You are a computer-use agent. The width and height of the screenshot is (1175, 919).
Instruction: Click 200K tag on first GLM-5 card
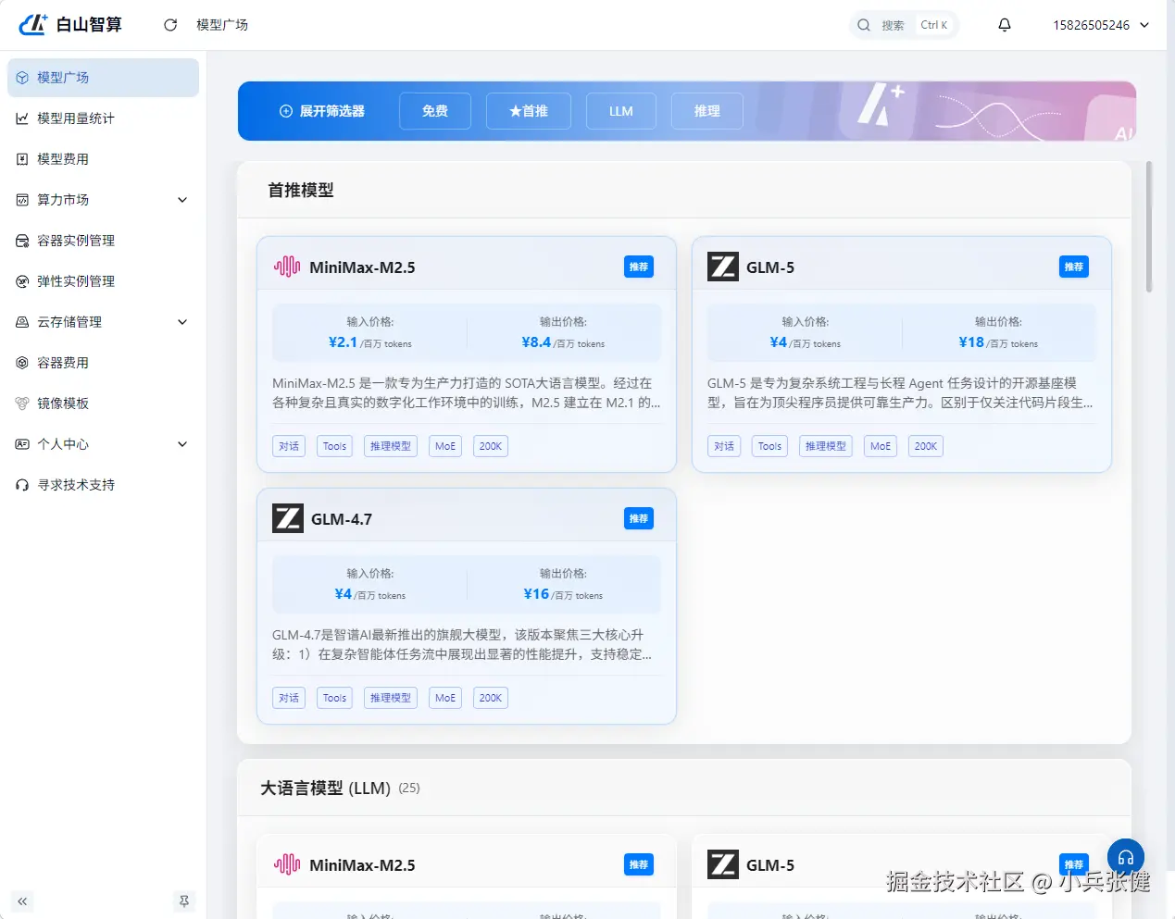926,446
